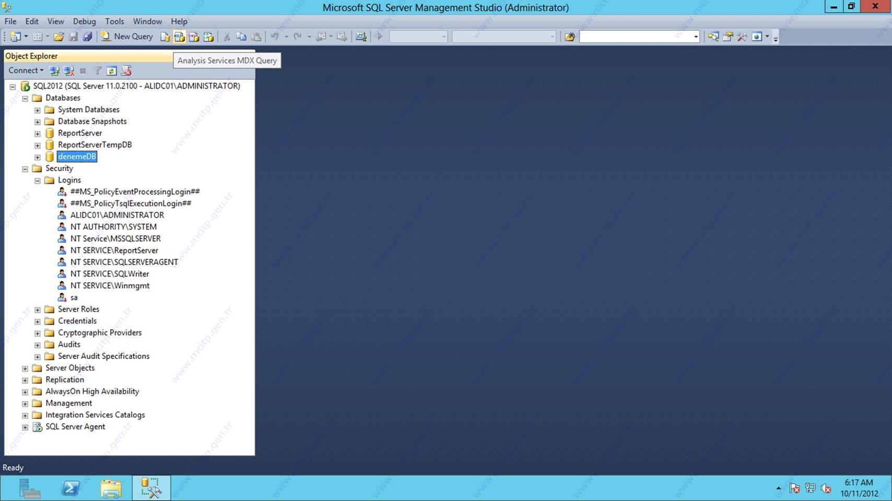Open the Help menu
This screenshot has height=501, width=892.
[179, 21]
